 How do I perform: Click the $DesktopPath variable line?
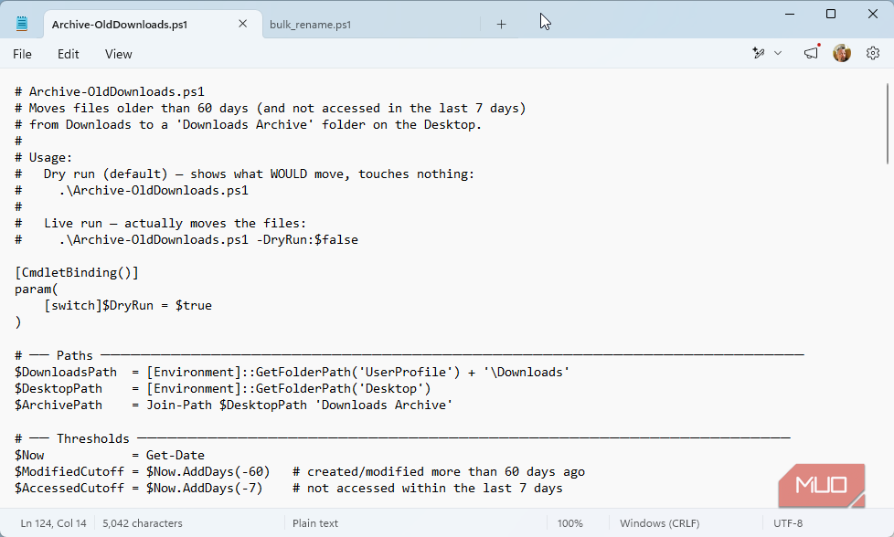[x=223, y=388]
